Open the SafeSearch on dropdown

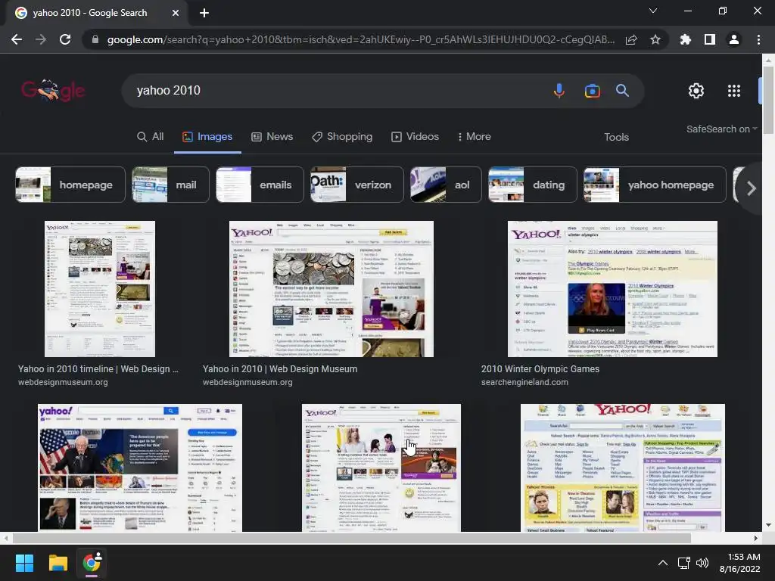[x=721, y=129]
